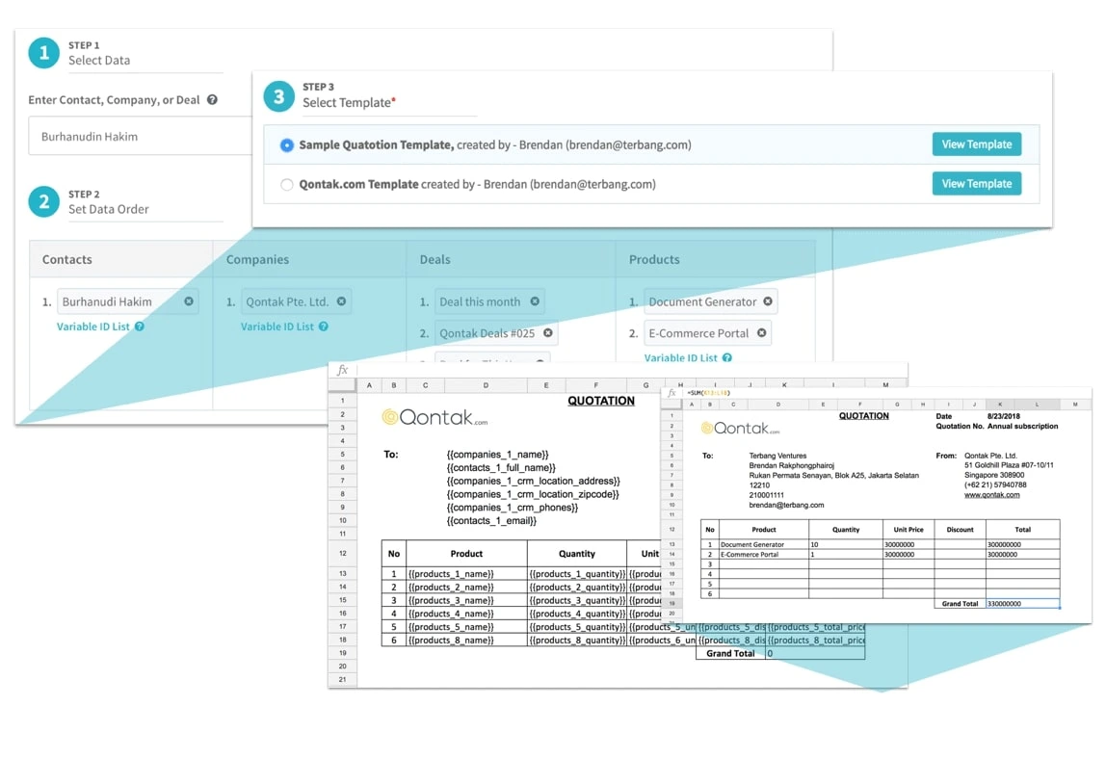
Task: Remove Burhanudi Hakim from Contacts list
Action: click(x=189, y=301)
